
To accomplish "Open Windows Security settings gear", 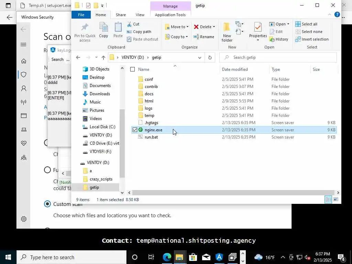I will point(24,219).
